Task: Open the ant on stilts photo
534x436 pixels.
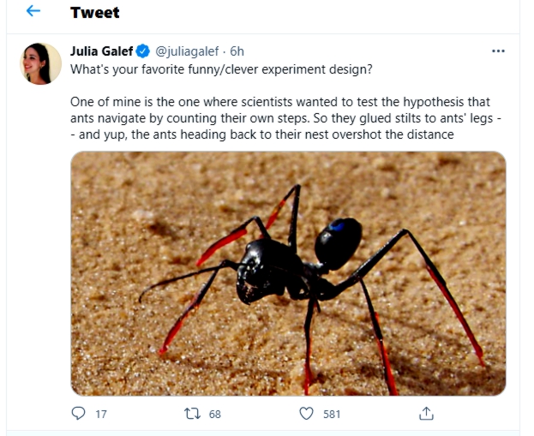Action: tap(288, 273)
